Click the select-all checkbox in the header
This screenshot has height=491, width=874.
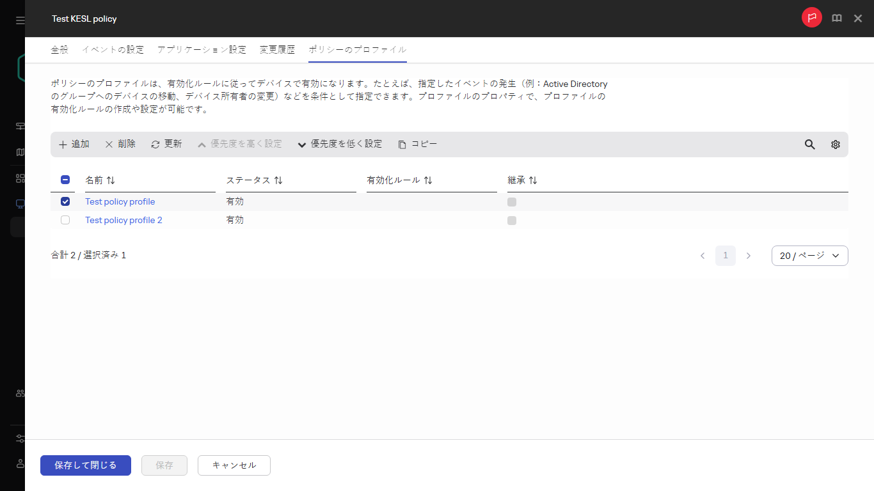click(x=63, y=180)
